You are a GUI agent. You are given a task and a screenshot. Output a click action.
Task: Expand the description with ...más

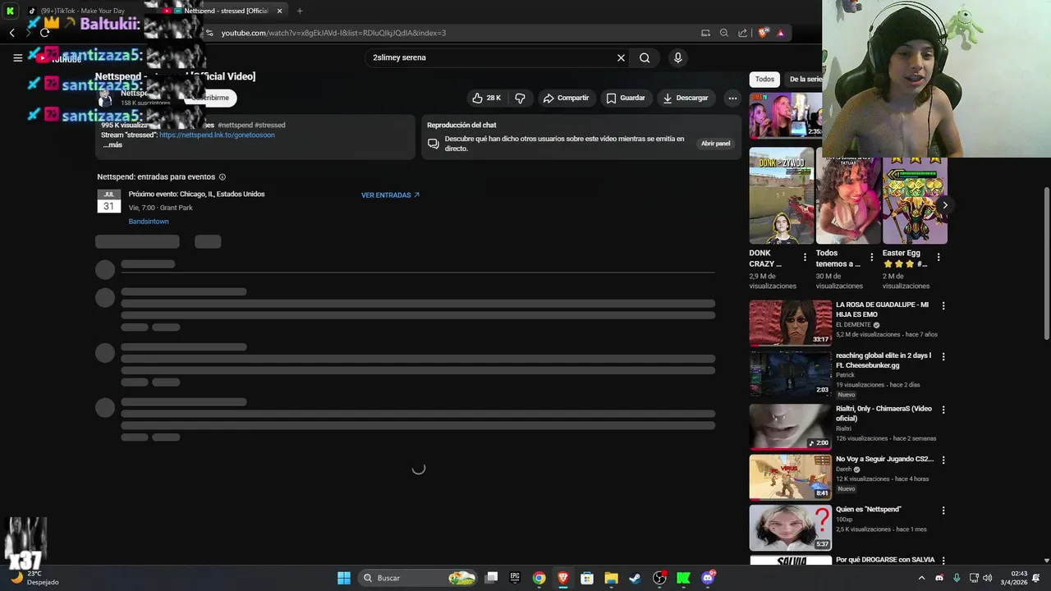click(112, 145)
